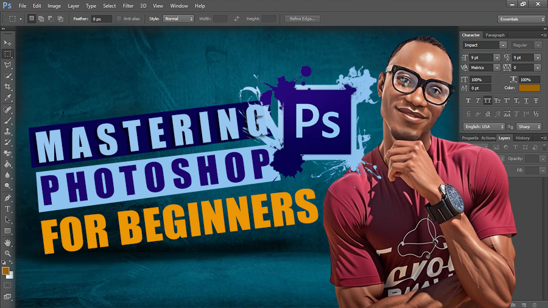Viewport: 548px width, 308px height.
Task: Filter layers by type layer icon
Action: (x=516, y=147)
